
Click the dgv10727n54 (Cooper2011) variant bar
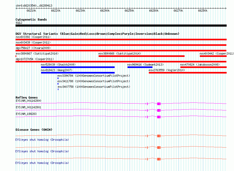point(121,62)
